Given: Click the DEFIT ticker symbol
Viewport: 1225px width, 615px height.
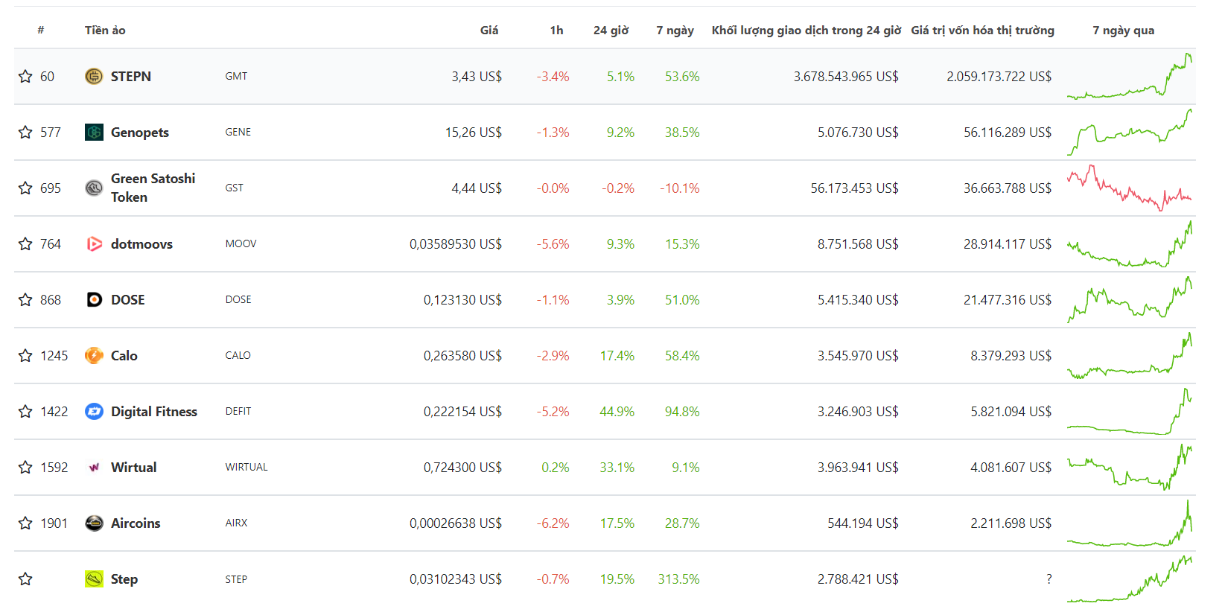Looking at the screenshot, I should (238, 411).
